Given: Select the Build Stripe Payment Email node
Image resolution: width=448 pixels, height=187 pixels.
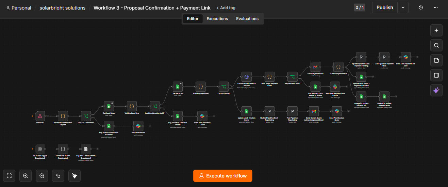Looking at the screenshot, I should 269,77.
